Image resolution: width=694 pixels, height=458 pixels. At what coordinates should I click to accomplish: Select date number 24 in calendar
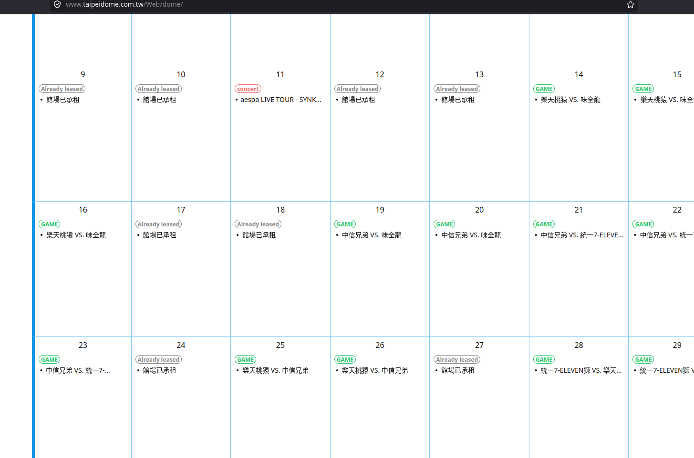tap(181, 345)
